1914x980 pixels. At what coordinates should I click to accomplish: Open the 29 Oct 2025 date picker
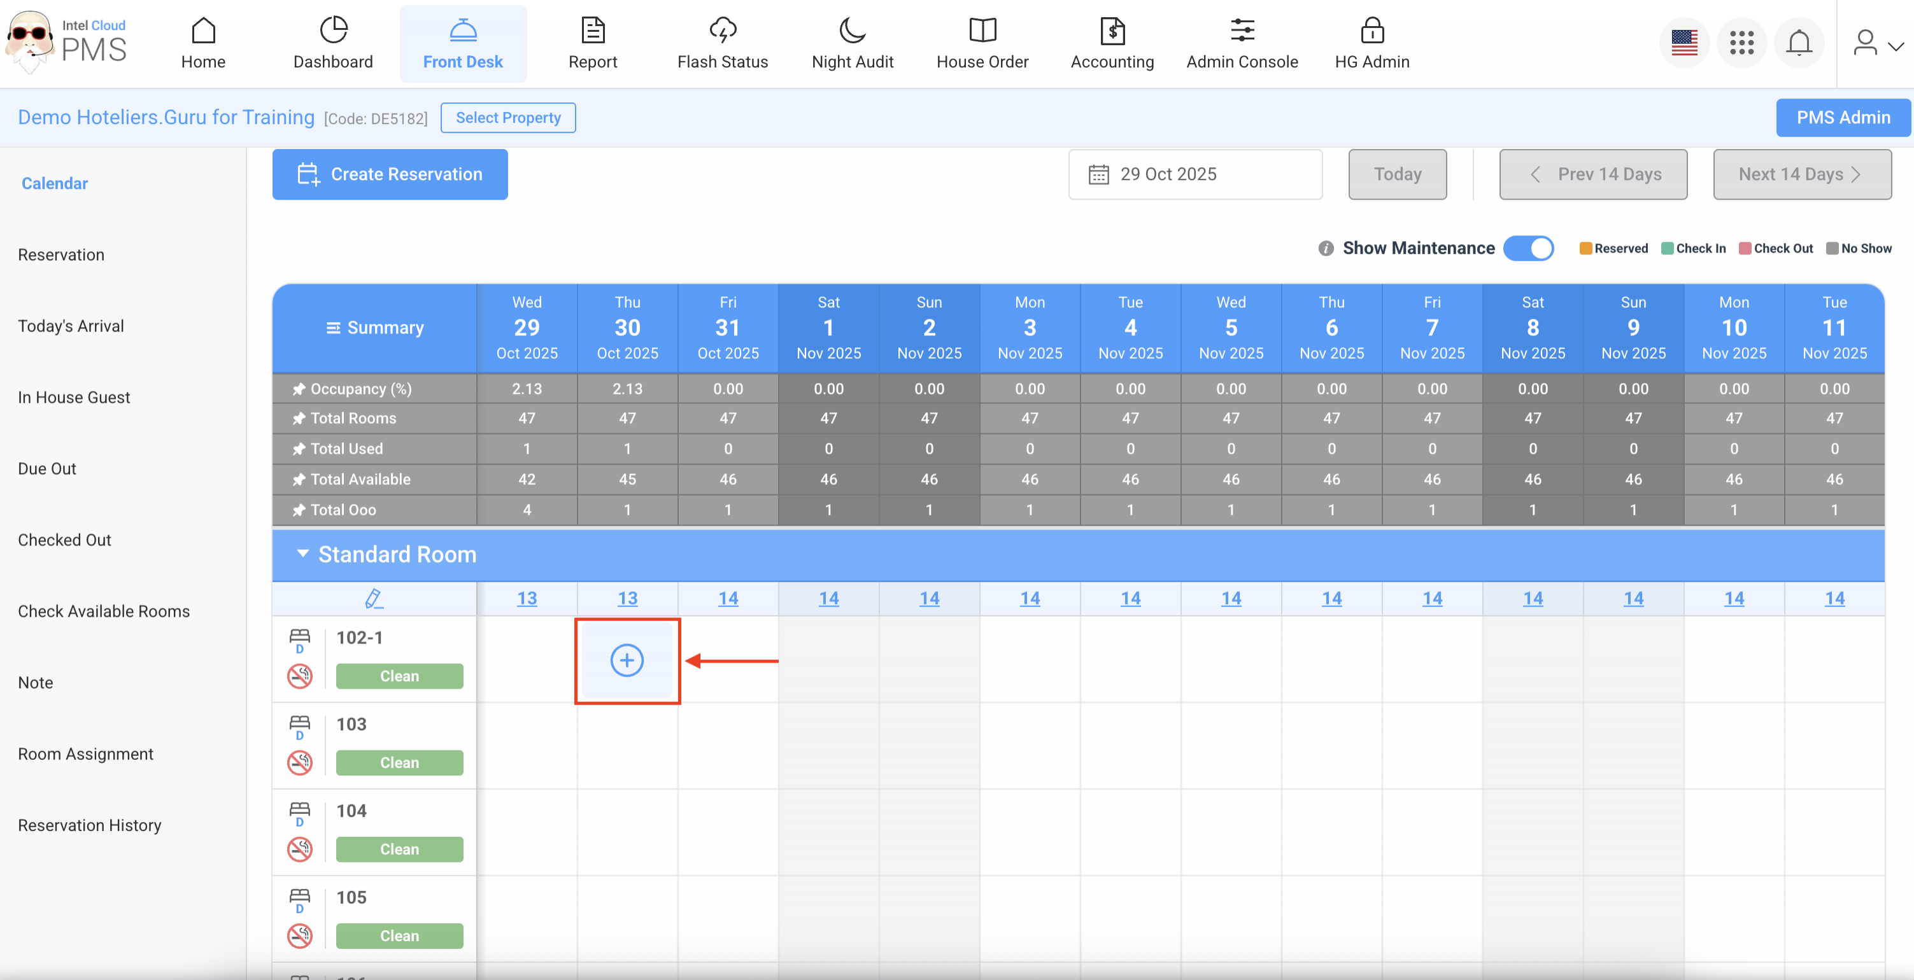pyautogui.click(x=1194, y=174)
